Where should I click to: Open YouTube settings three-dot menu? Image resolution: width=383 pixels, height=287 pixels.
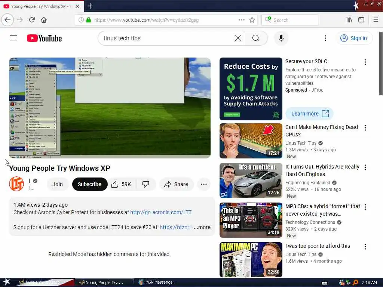[x=325, y=38]
